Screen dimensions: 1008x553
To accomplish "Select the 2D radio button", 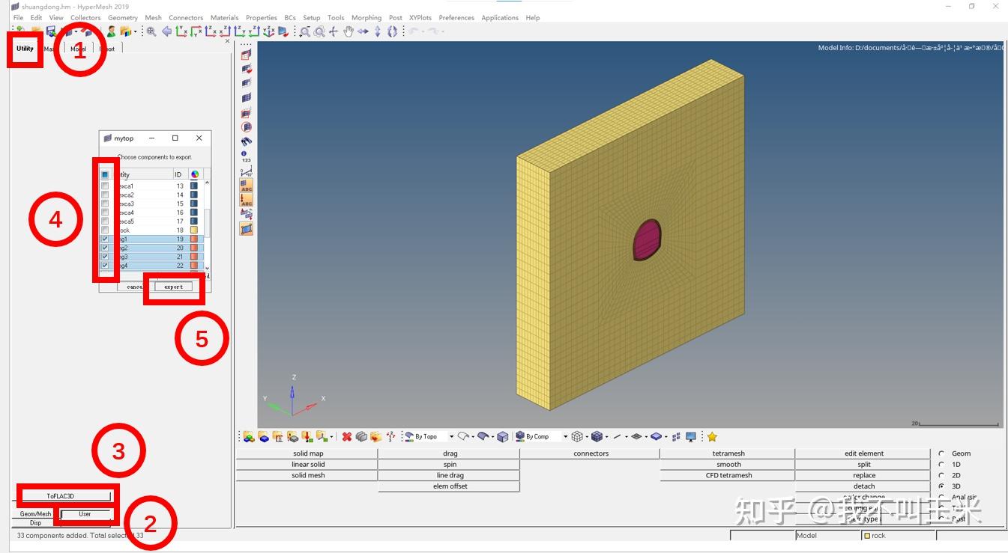I will pos(942,475).
